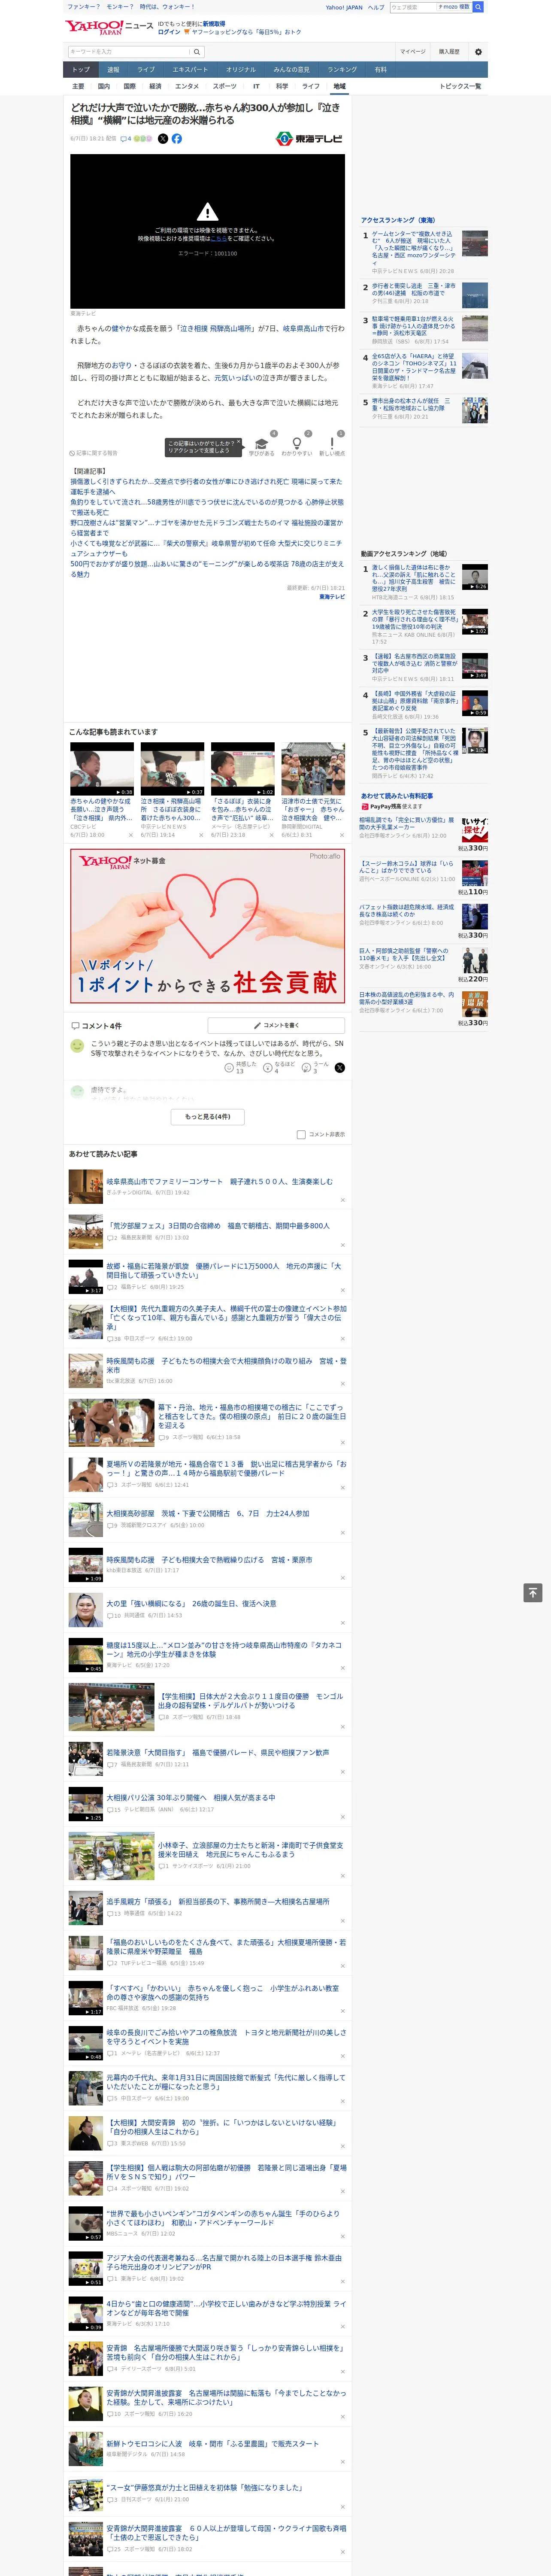Share first comment on X
This screenshot has width=551, height=2576.
click(340, 1068)
